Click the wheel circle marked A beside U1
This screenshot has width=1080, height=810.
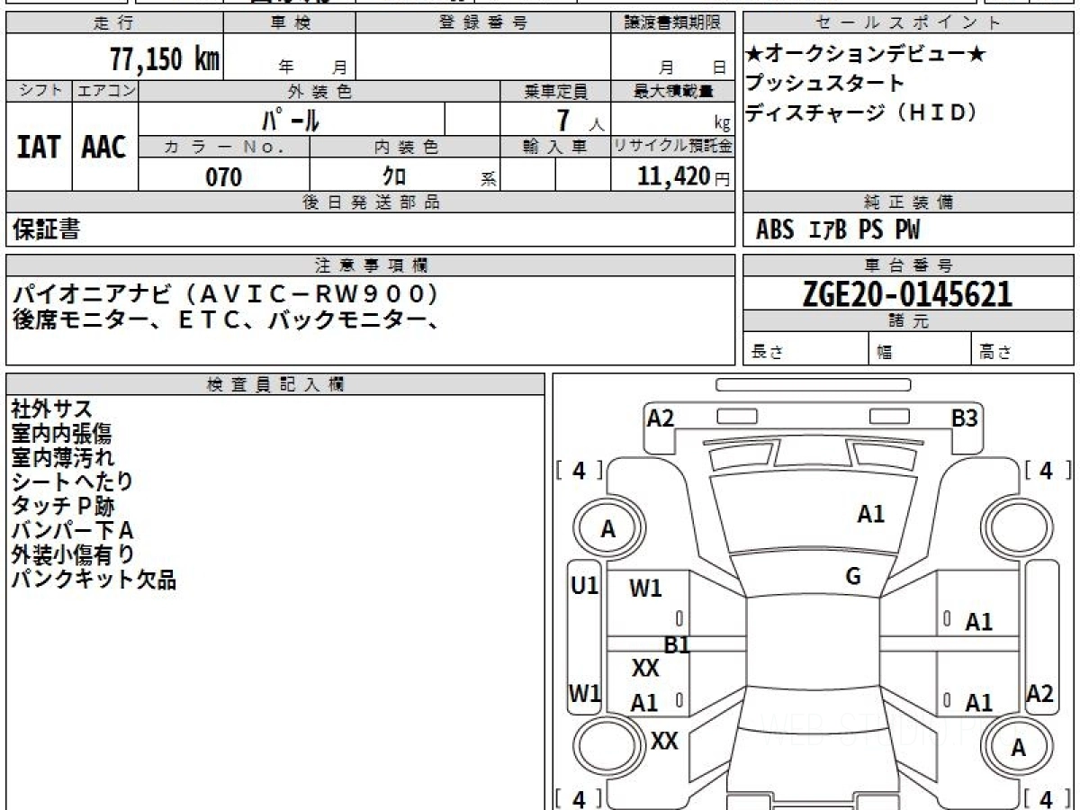[x=607, y=530]
